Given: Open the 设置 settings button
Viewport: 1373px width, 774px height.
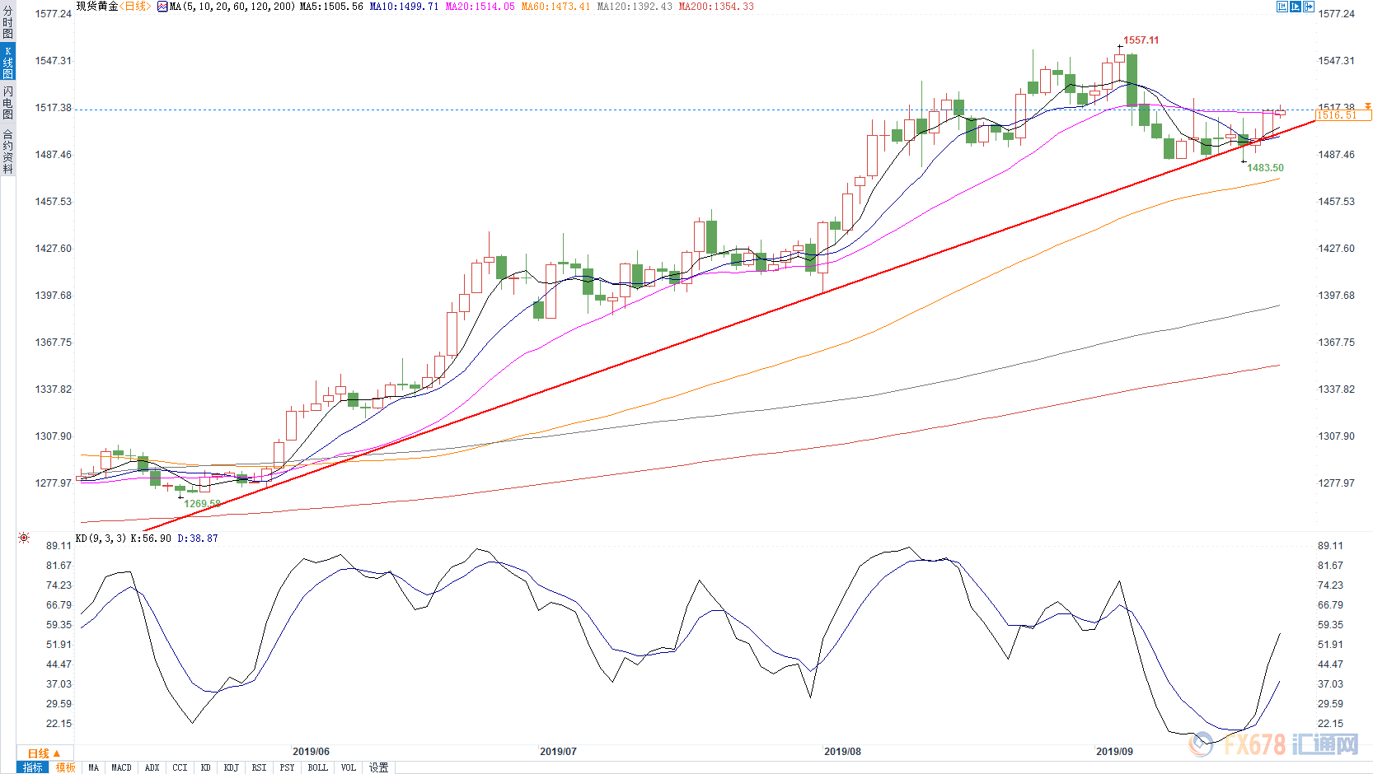Looking at the screenshot, I should click(x=379, y=767).
